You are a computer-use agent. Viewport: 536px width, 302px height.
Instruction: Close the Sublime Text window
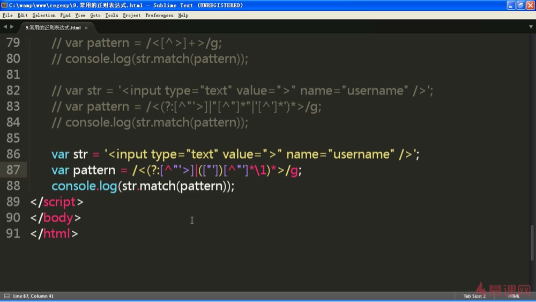tap(531, 5)
